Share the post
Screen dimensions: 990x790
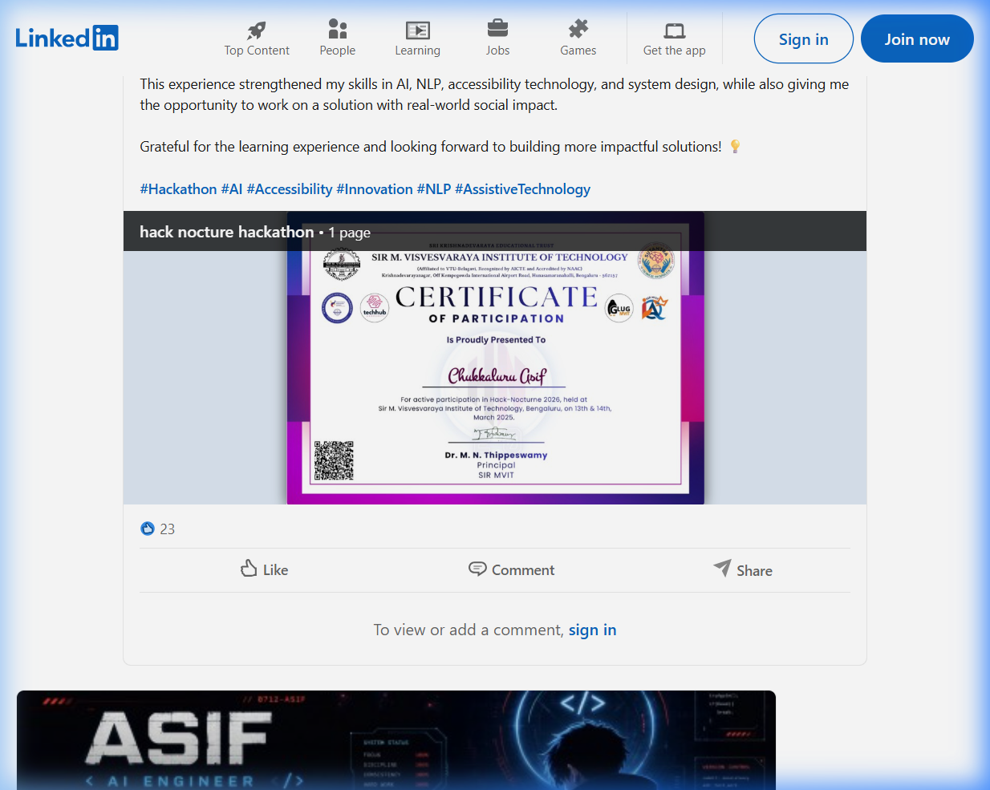pos(743,569)
